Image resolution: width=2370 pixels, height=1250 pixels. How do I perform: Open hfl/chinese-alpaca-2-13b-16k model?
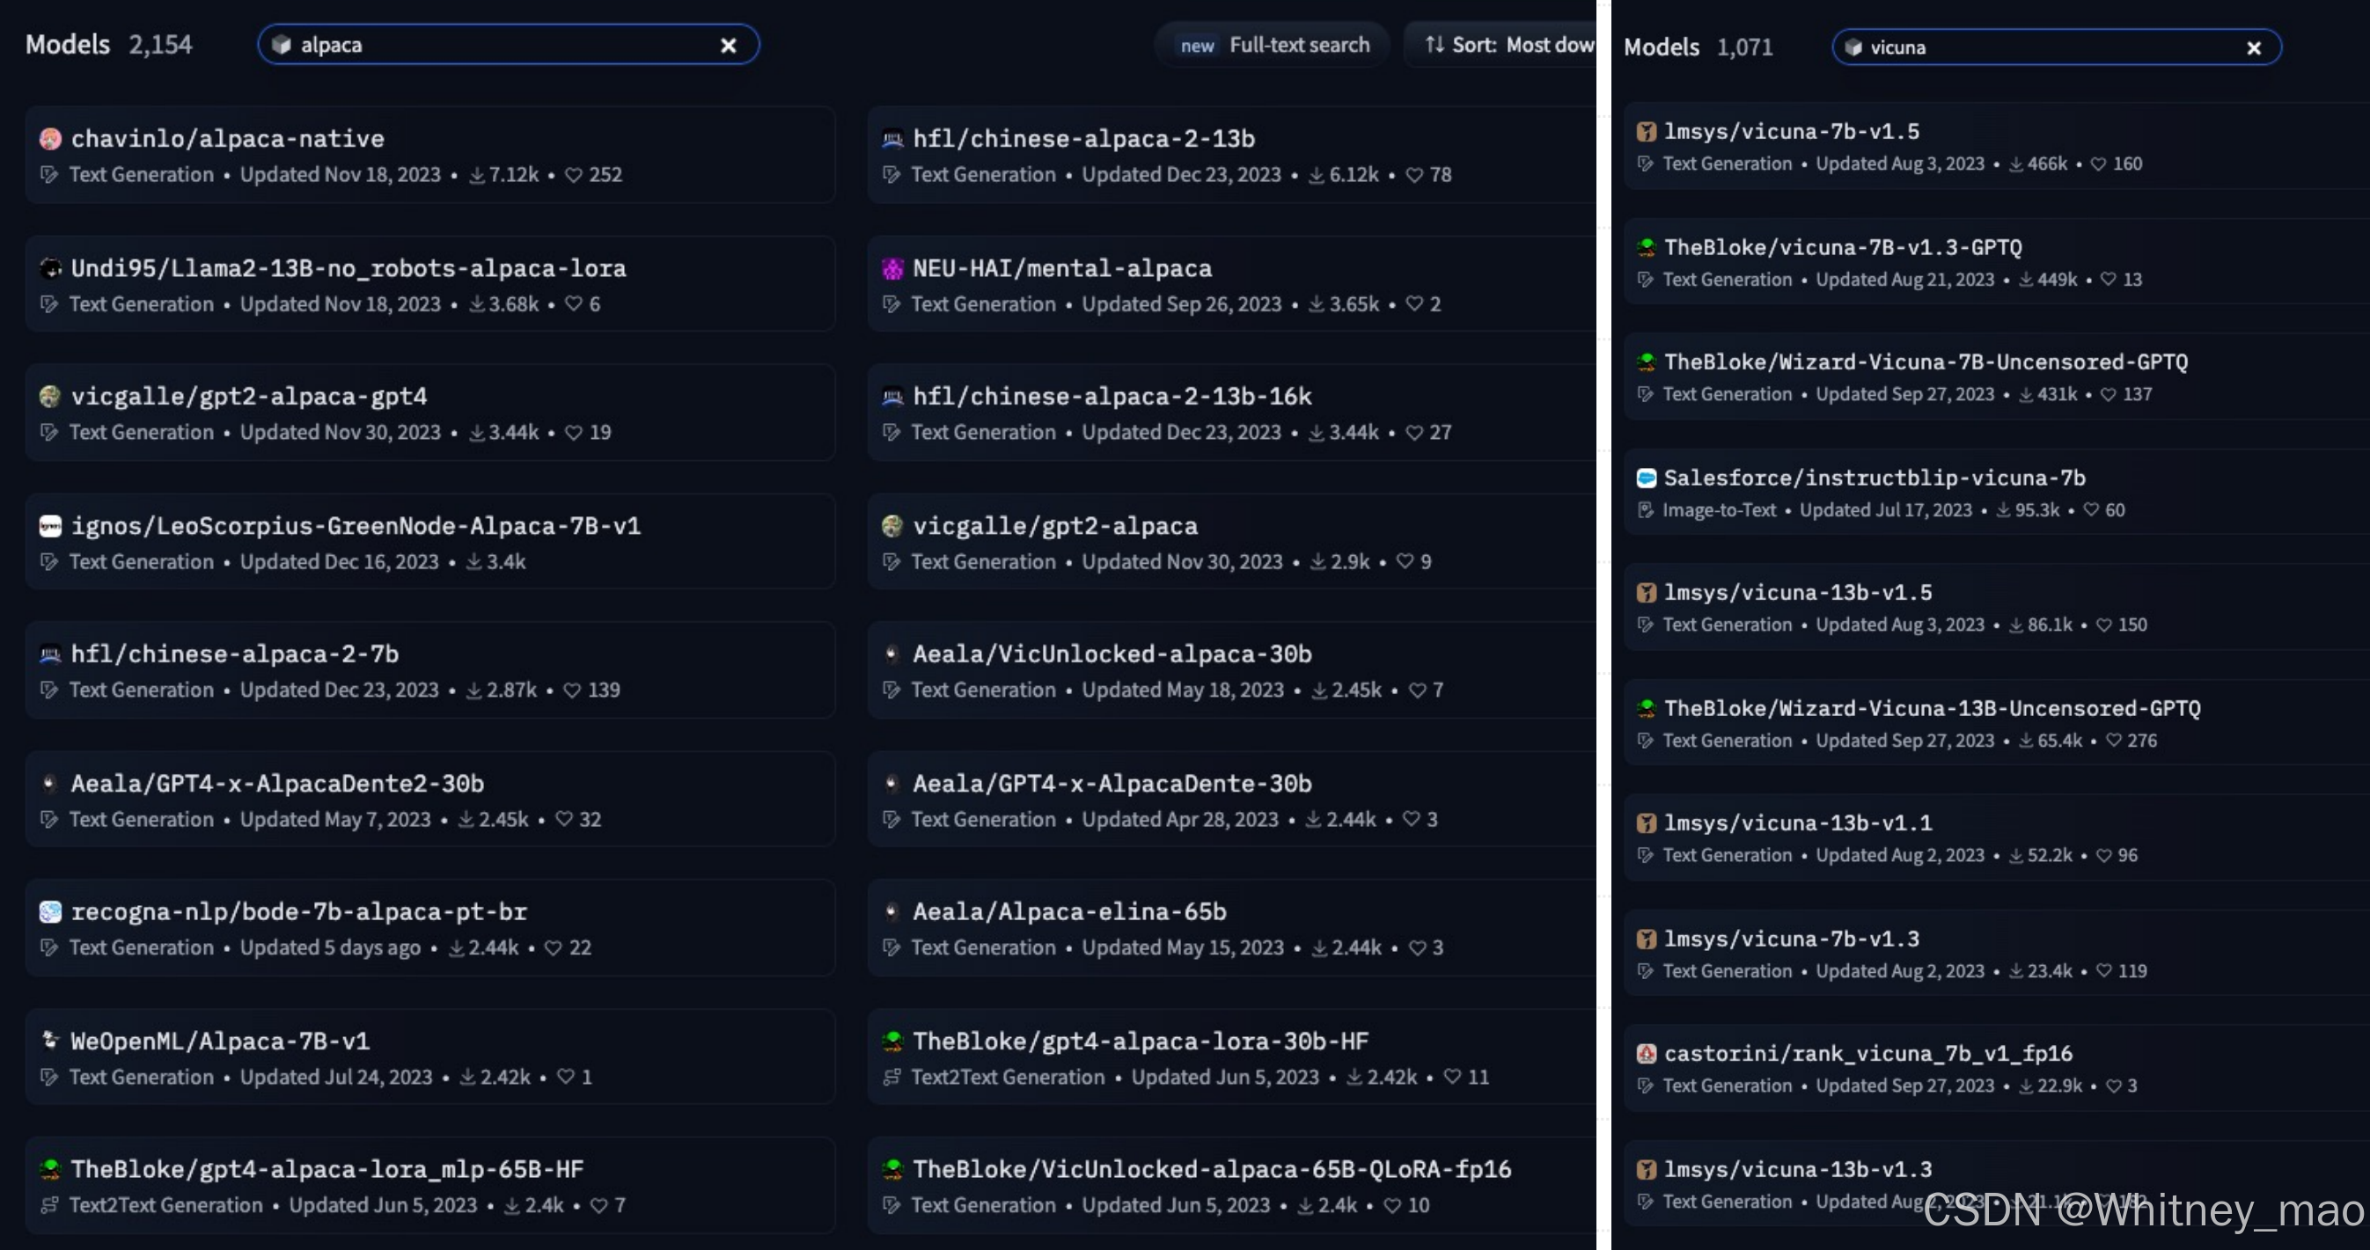1112,397
